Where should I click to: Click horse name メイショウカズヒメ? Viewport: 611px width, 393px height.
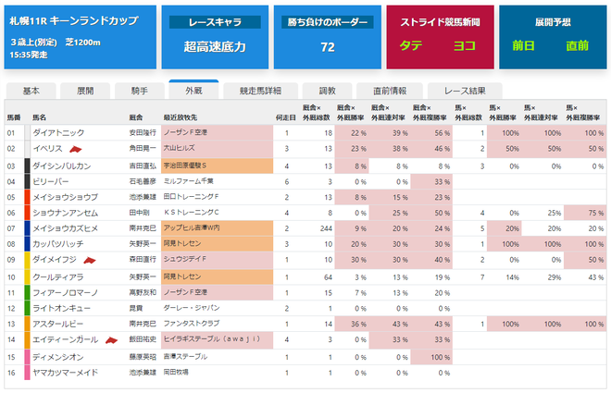pyautogui.click(x=65, y=228)
